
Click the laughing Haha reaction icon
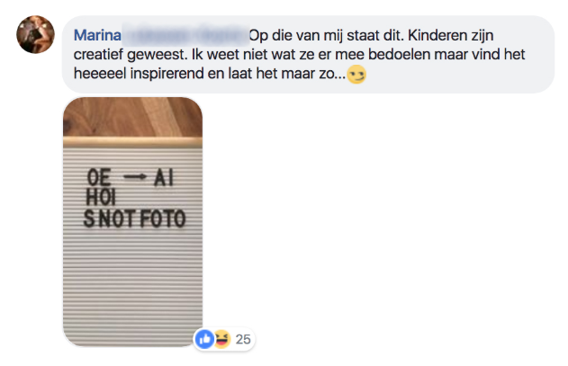(222, 339)
